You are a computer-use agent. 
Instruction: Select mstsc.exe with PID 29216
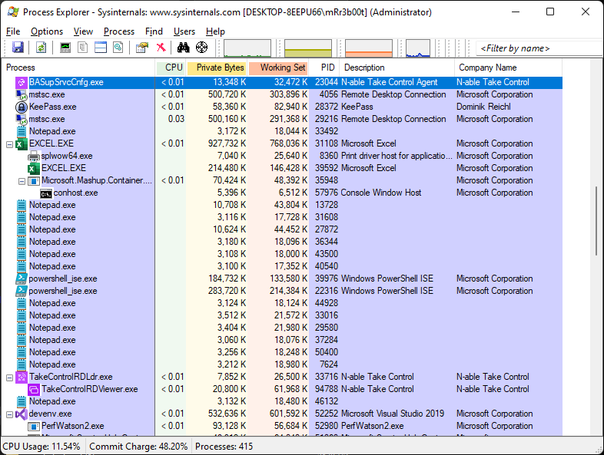[282, 119]
